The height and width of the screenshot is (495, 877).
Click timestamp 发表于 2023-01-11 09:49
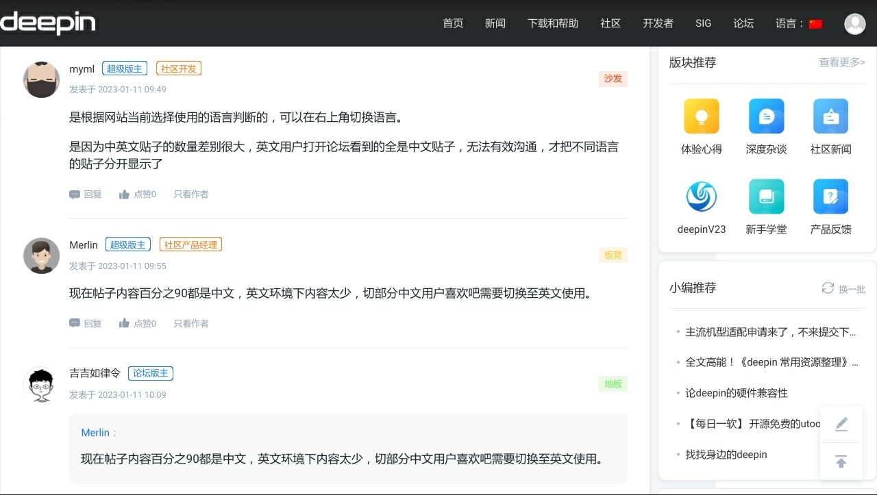118,90
